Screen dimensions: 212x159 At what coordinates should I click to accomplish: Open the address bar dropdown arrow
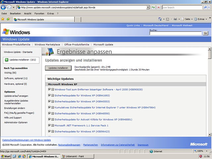(x=148, y=7)
